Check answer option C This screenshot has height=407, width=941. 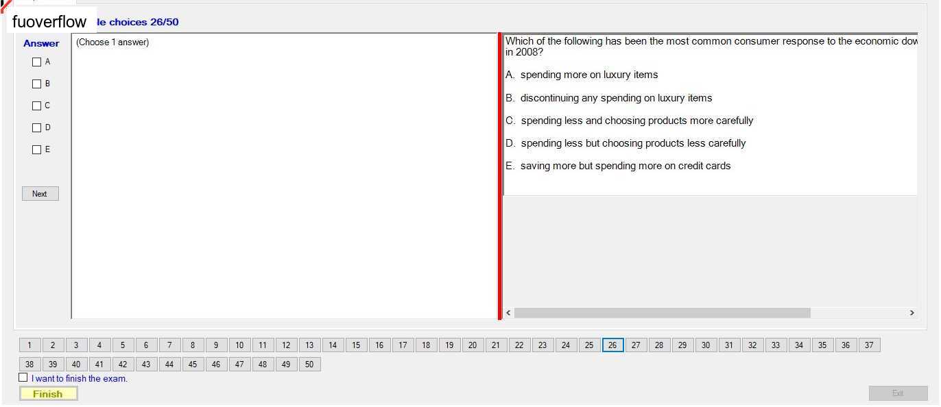point(37,106)
